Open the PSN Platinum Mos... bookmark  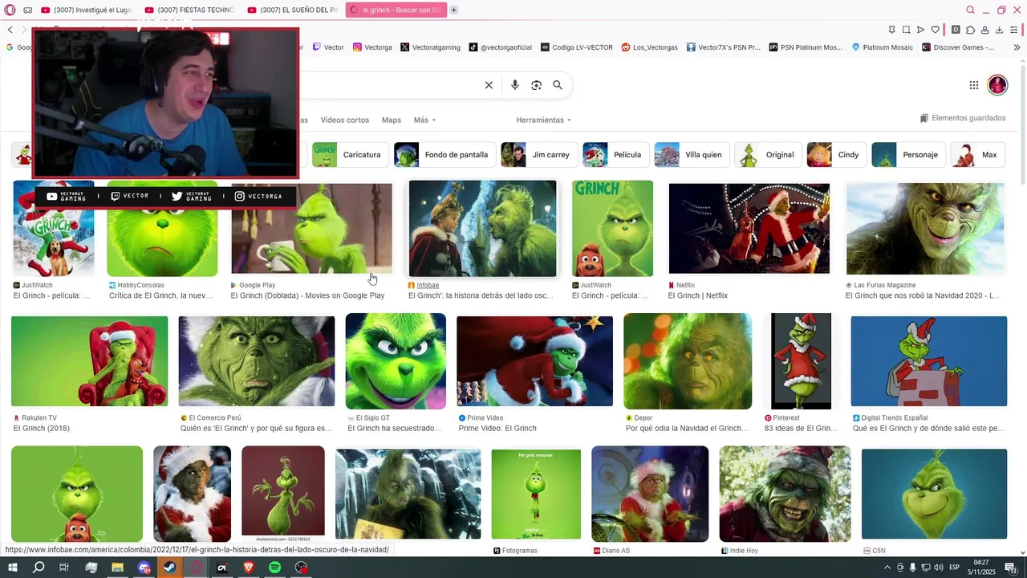tap(806, 47)
